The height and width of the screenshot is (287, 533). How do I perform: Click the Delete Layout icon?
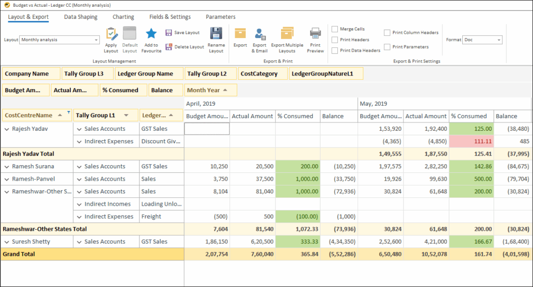pos(169,47)
